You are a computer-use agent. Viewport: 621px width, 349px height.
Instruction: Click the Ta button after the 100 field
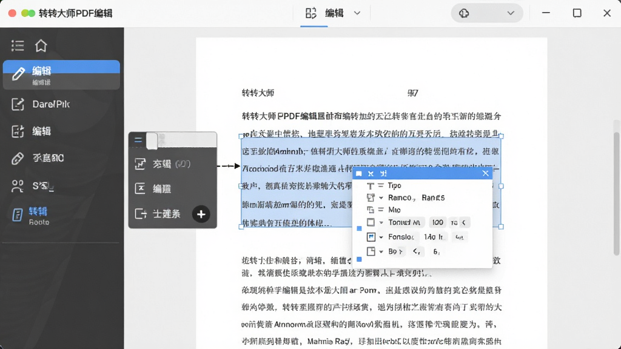click(454, 222)
